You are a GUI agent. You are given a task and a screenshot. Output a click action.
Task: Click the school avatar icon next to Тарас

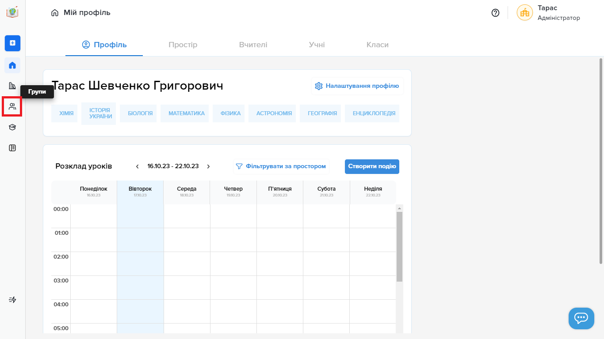pos(524,13)
